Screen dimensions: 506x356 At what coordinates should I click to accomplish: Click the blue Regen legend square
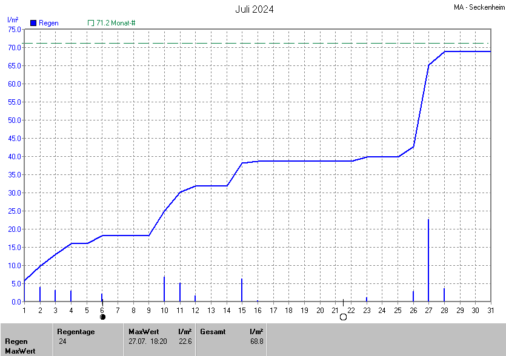click(x=33, y=23)
